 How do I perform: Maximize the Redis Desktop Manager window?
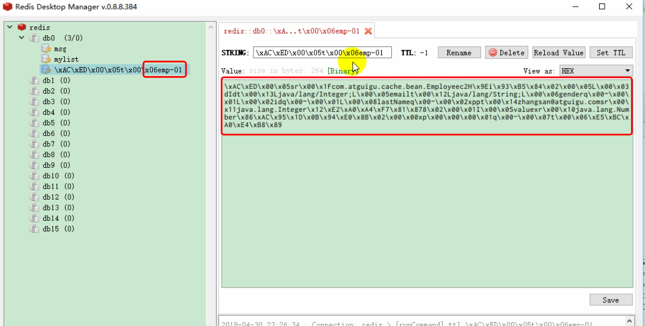(602, 7)
